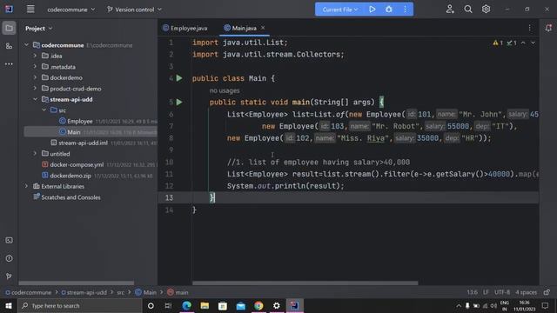Open the Terminal tool window
This screenshot has height=313, width=557.
[x=9, y=241]
